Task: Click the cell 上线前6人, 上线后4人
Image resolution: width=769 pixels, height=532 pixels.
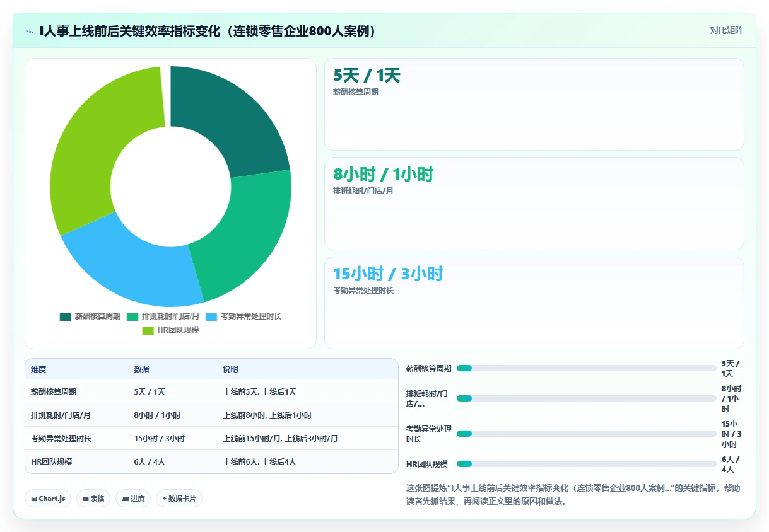Action: 260,462
